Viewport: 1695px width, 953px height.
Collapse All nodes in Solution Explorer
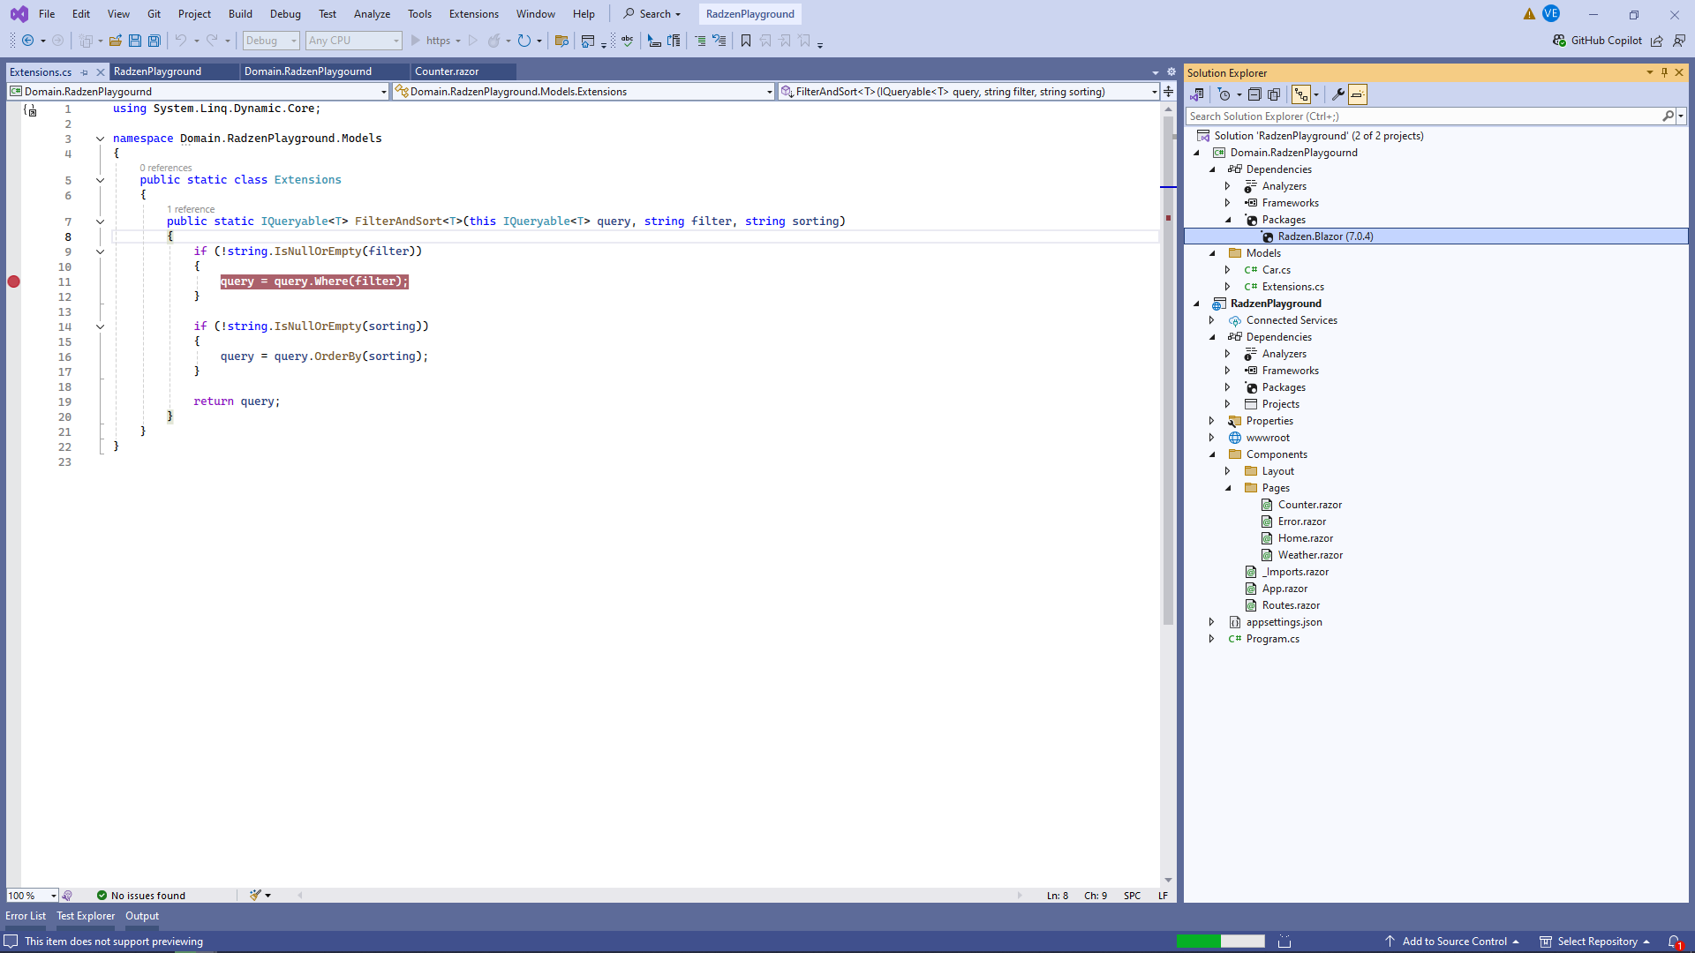click(x=1254, y=94)
